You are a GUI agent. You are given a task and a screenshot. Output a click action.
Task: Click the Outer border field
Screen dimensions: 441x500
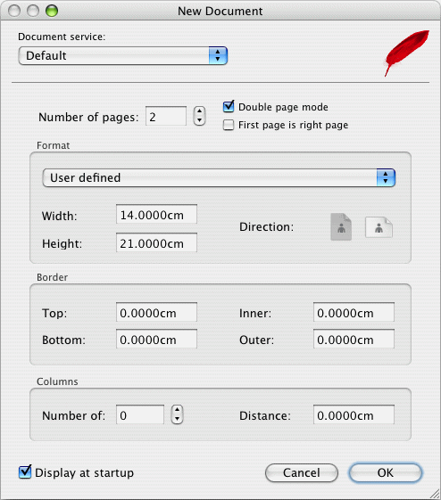coord(354,339)
